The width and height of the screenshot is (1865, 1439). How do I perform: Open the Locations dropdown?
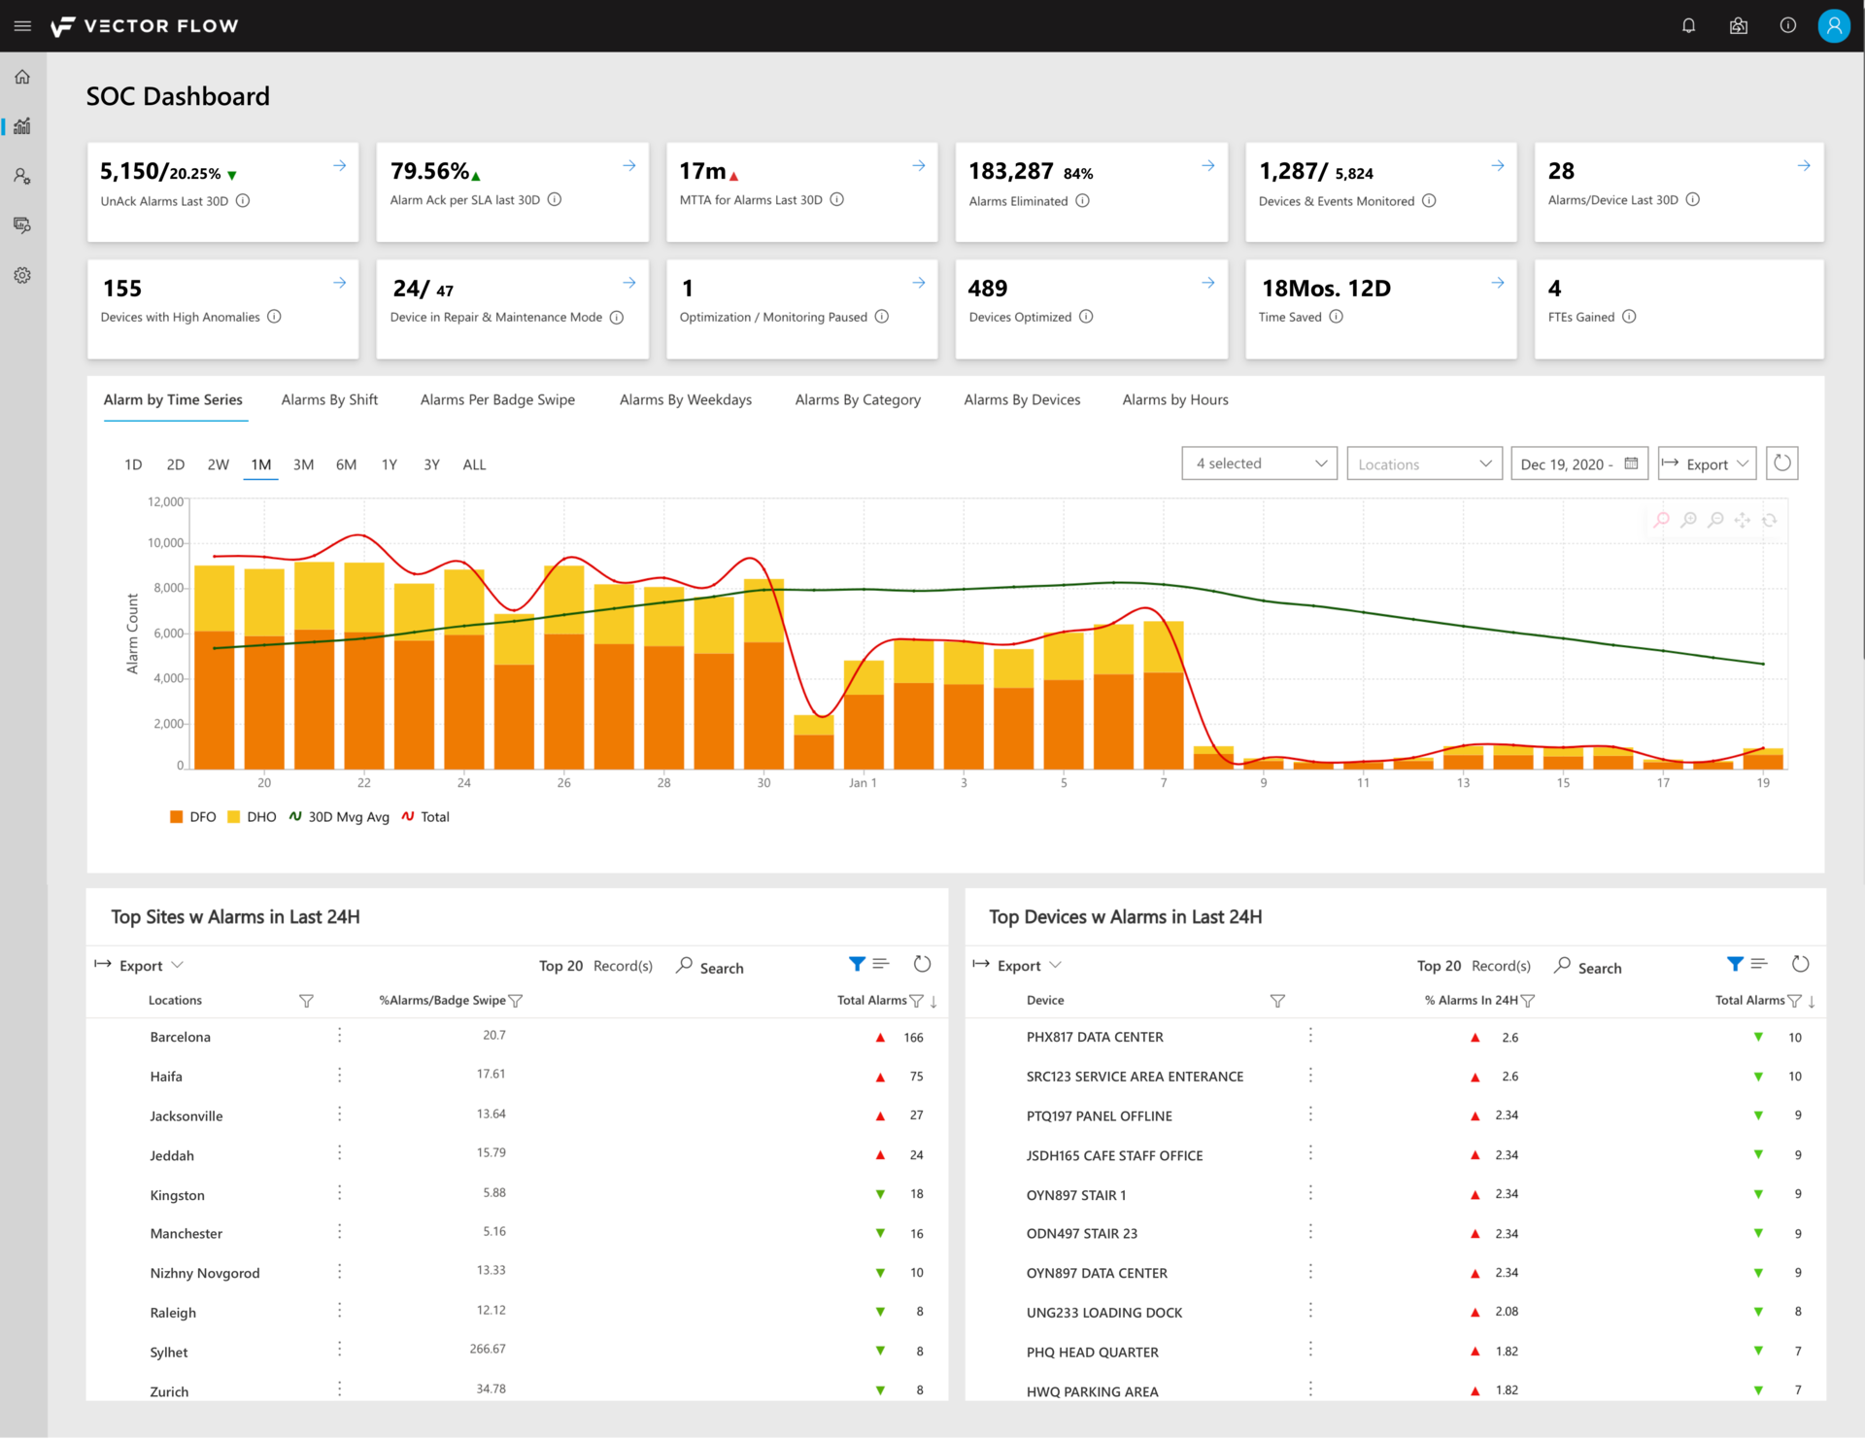pos(1423,463)
